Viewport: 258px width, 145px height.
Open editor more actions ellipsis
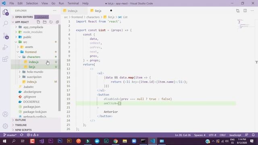pos(252,11)
